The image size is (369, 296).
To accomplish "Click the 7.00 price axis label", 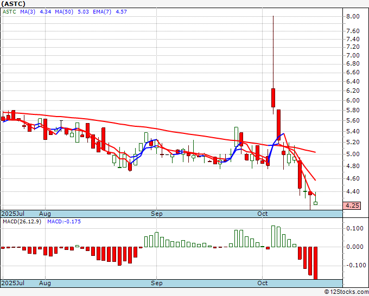I will (x=353, y=55).
